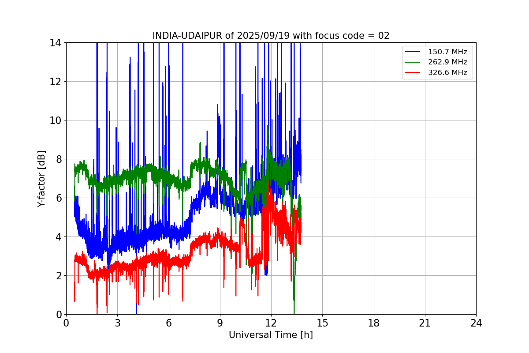This screenshot has width=529, height=353.
Task: Click y-axis tick label 14
Action: pyautogui.click(x=56, y=43)
